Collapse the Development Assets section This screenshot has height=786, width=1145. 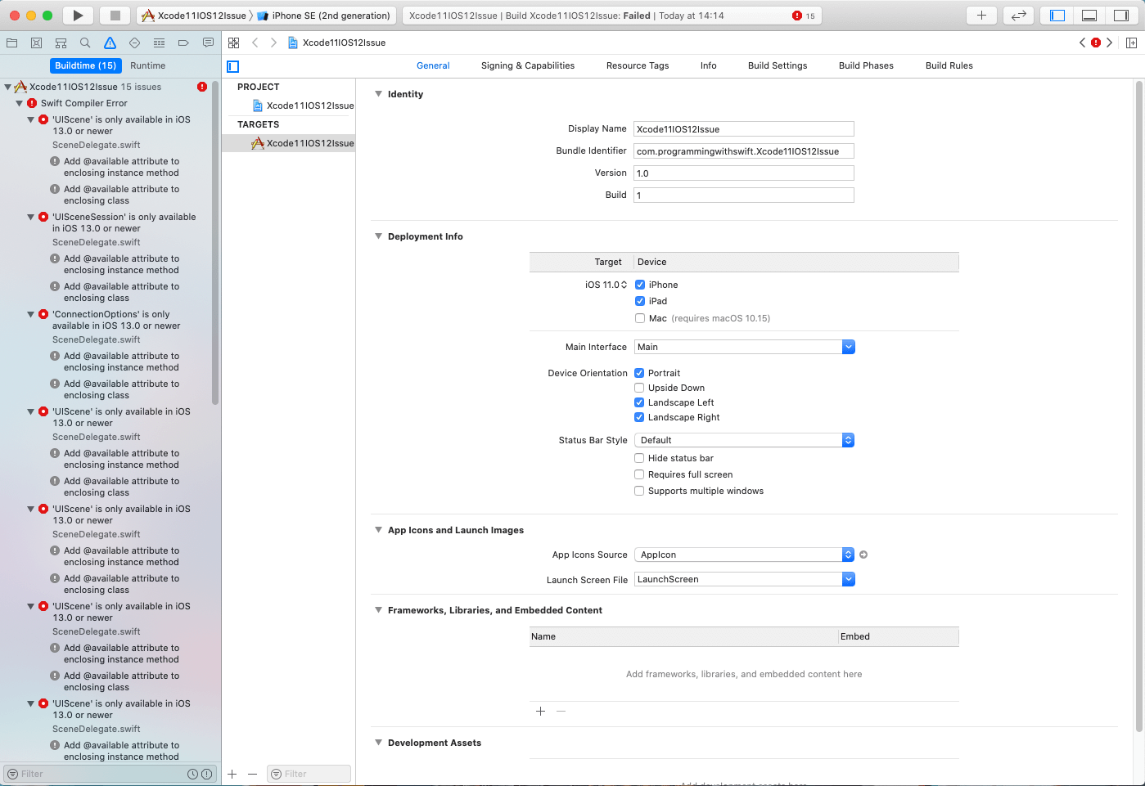coord(378,743)
